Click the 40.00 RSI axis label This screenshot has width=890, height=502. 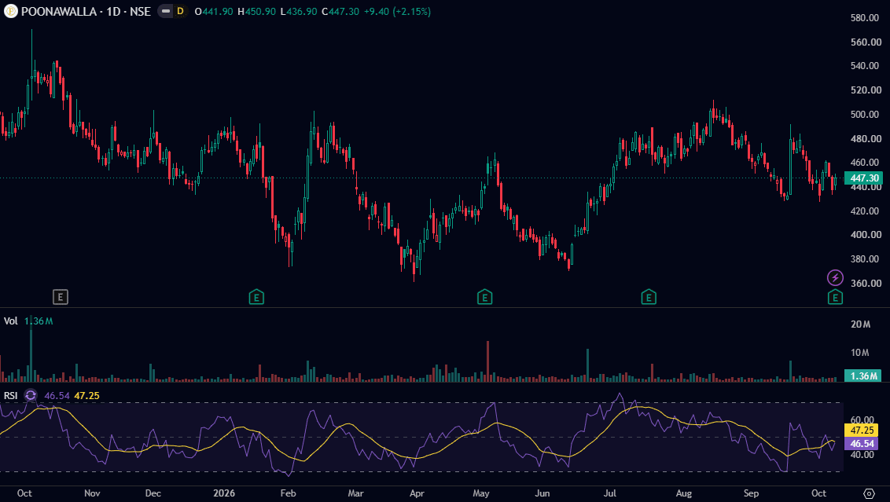pyautogui.click(x=862, y=454)
